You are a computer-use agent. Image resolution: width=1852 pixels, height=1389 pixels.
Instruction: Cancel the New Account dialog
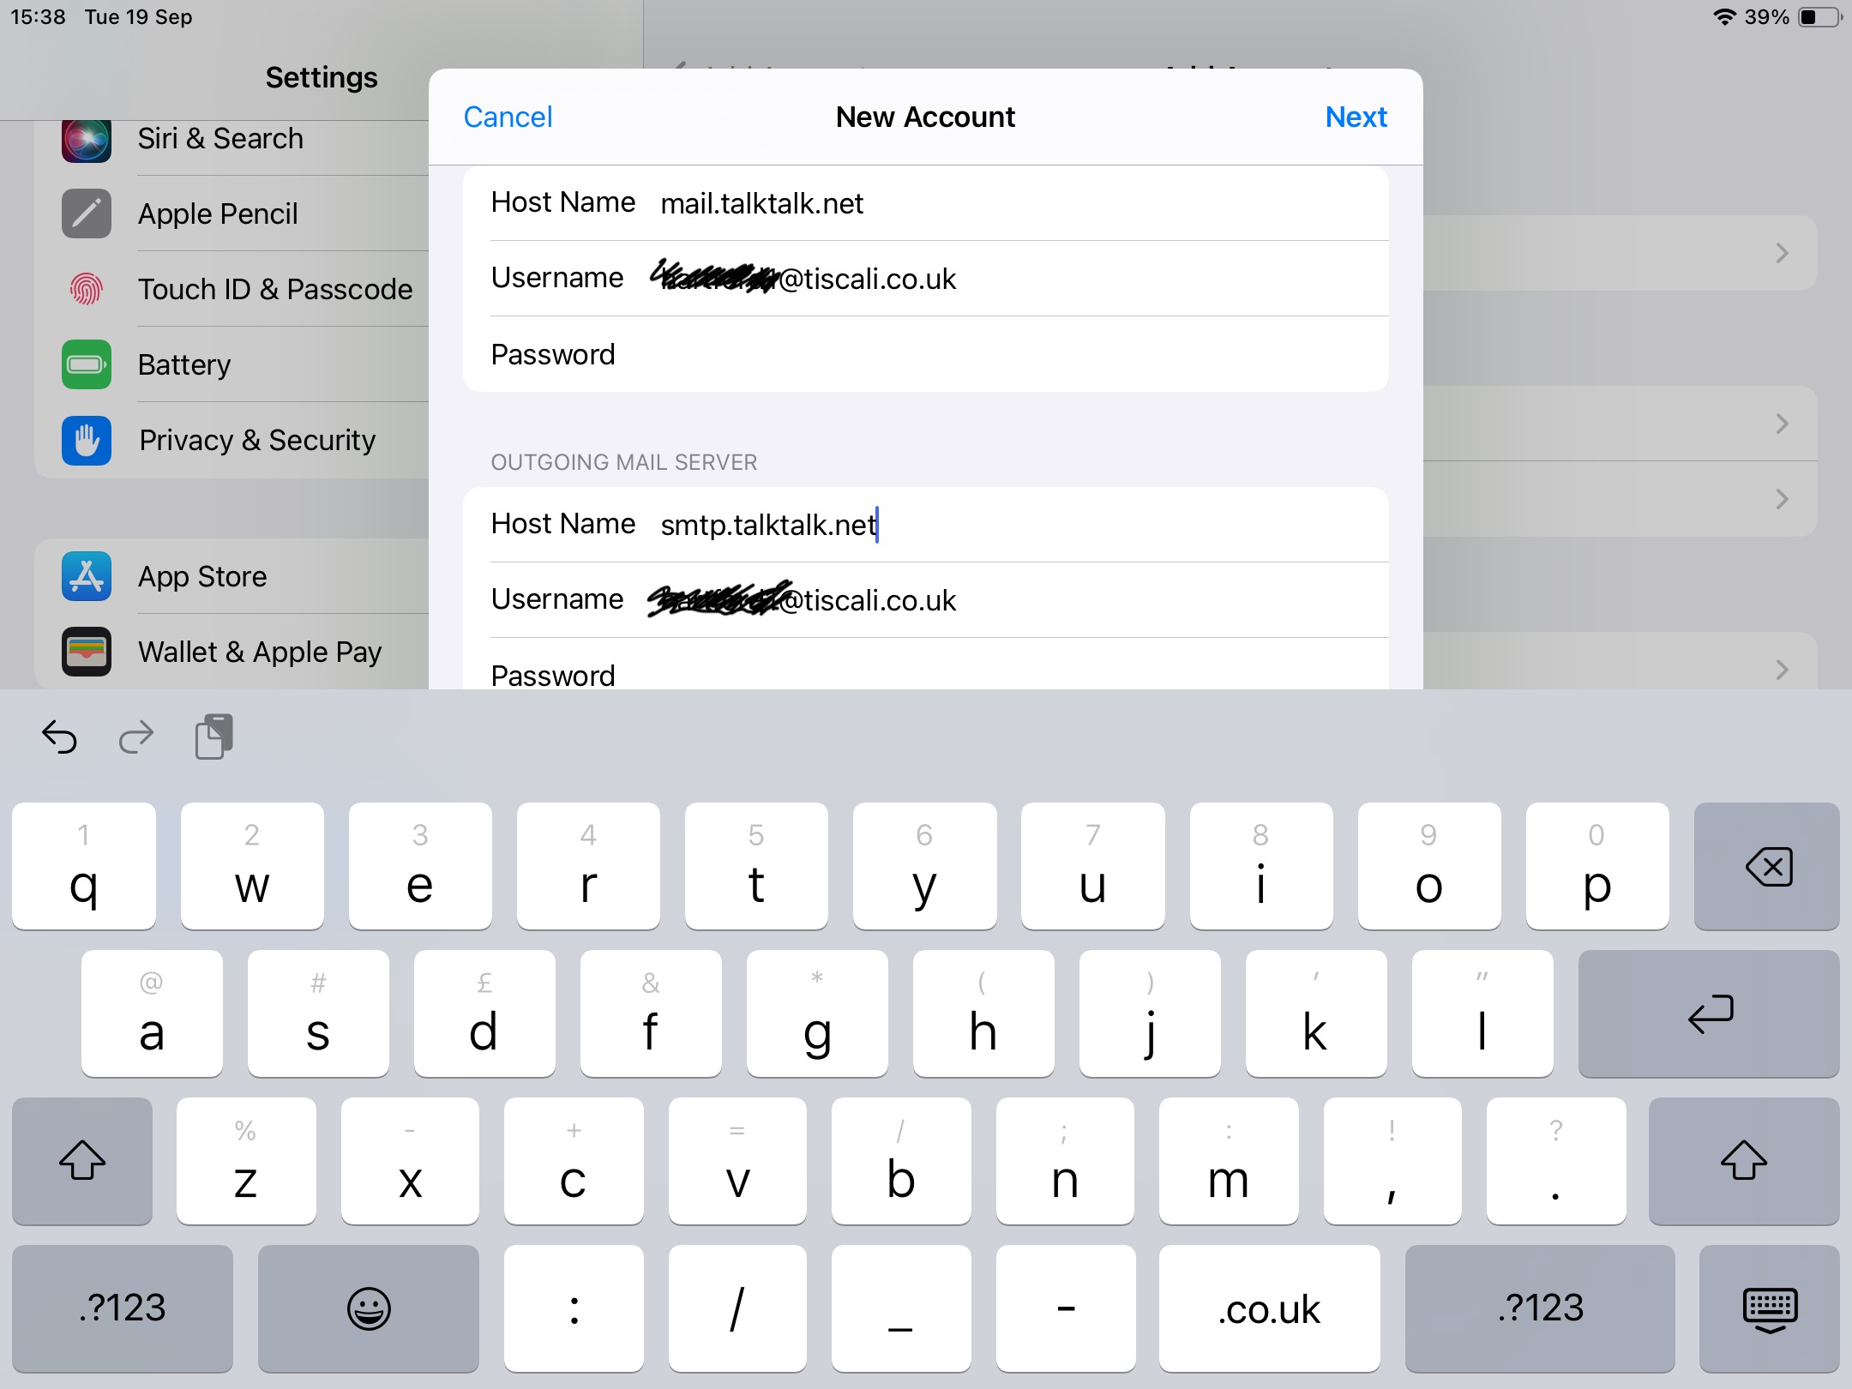508,117
